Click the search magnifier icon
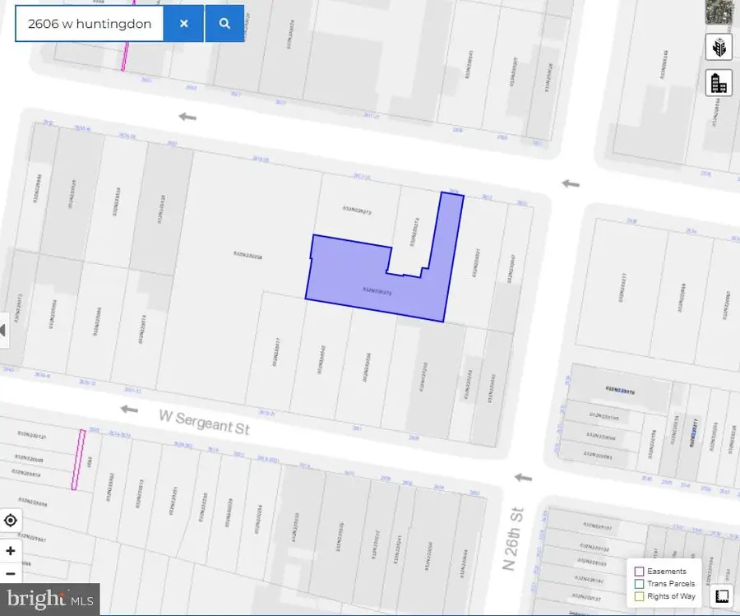740x616 pixels. pyautogui.click(x=224, y=23)
